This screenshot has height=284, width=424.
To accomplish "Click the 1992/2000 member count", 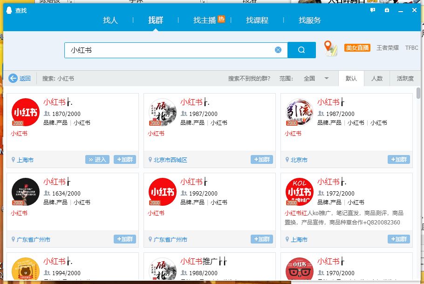I will point(203,194).
